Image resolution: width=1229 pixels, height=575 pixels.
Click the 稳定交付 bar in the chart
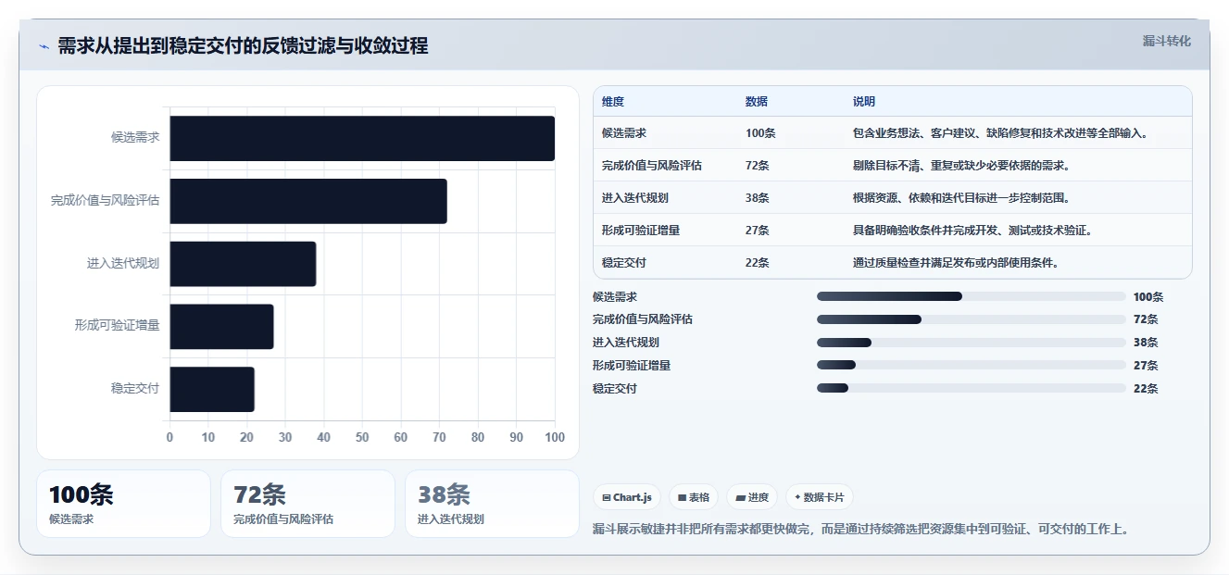212,390
